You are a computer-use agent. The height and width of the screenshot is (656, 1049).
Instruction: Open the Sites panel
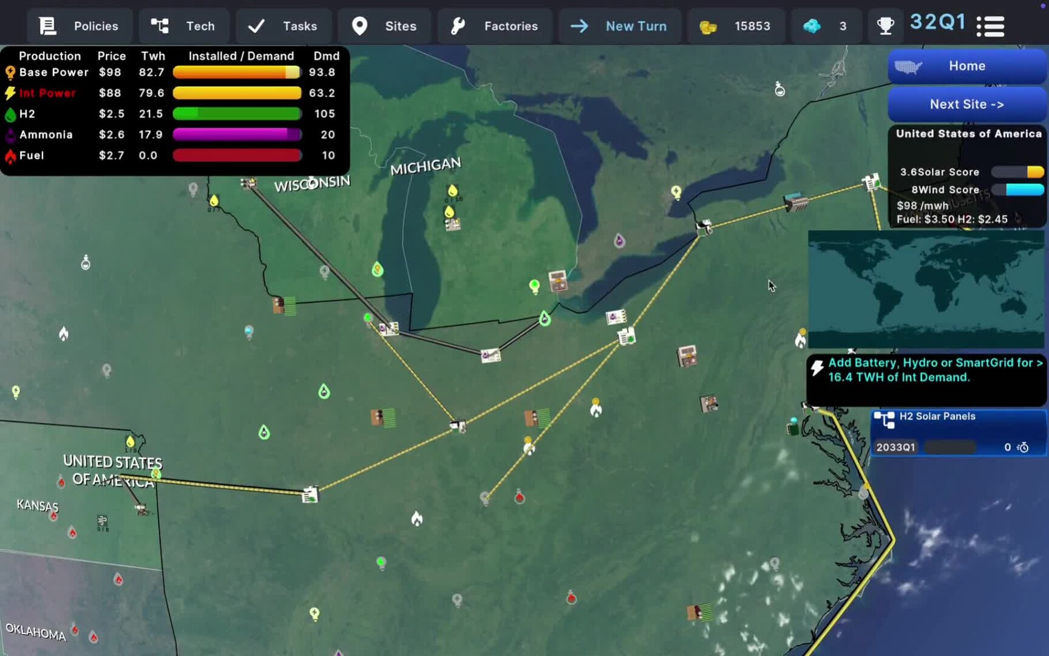[385, 26]
